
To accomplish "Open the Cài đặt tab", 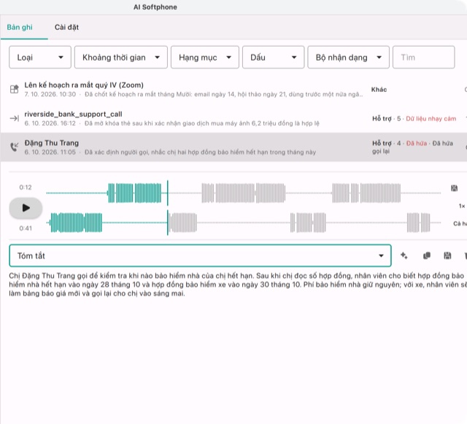I will point(66,28).
